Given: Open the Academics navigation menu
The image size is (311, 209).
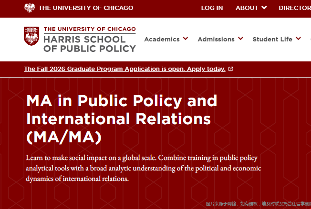Looking at the screenshot, I should tap(162, 39).
